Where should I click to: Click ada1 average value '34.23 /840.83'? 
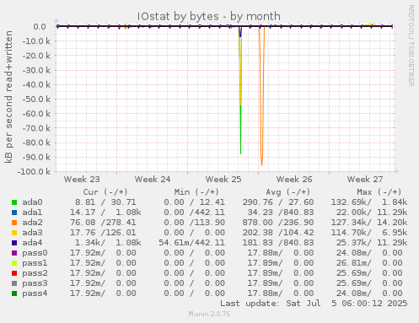(x=281, y=213)
